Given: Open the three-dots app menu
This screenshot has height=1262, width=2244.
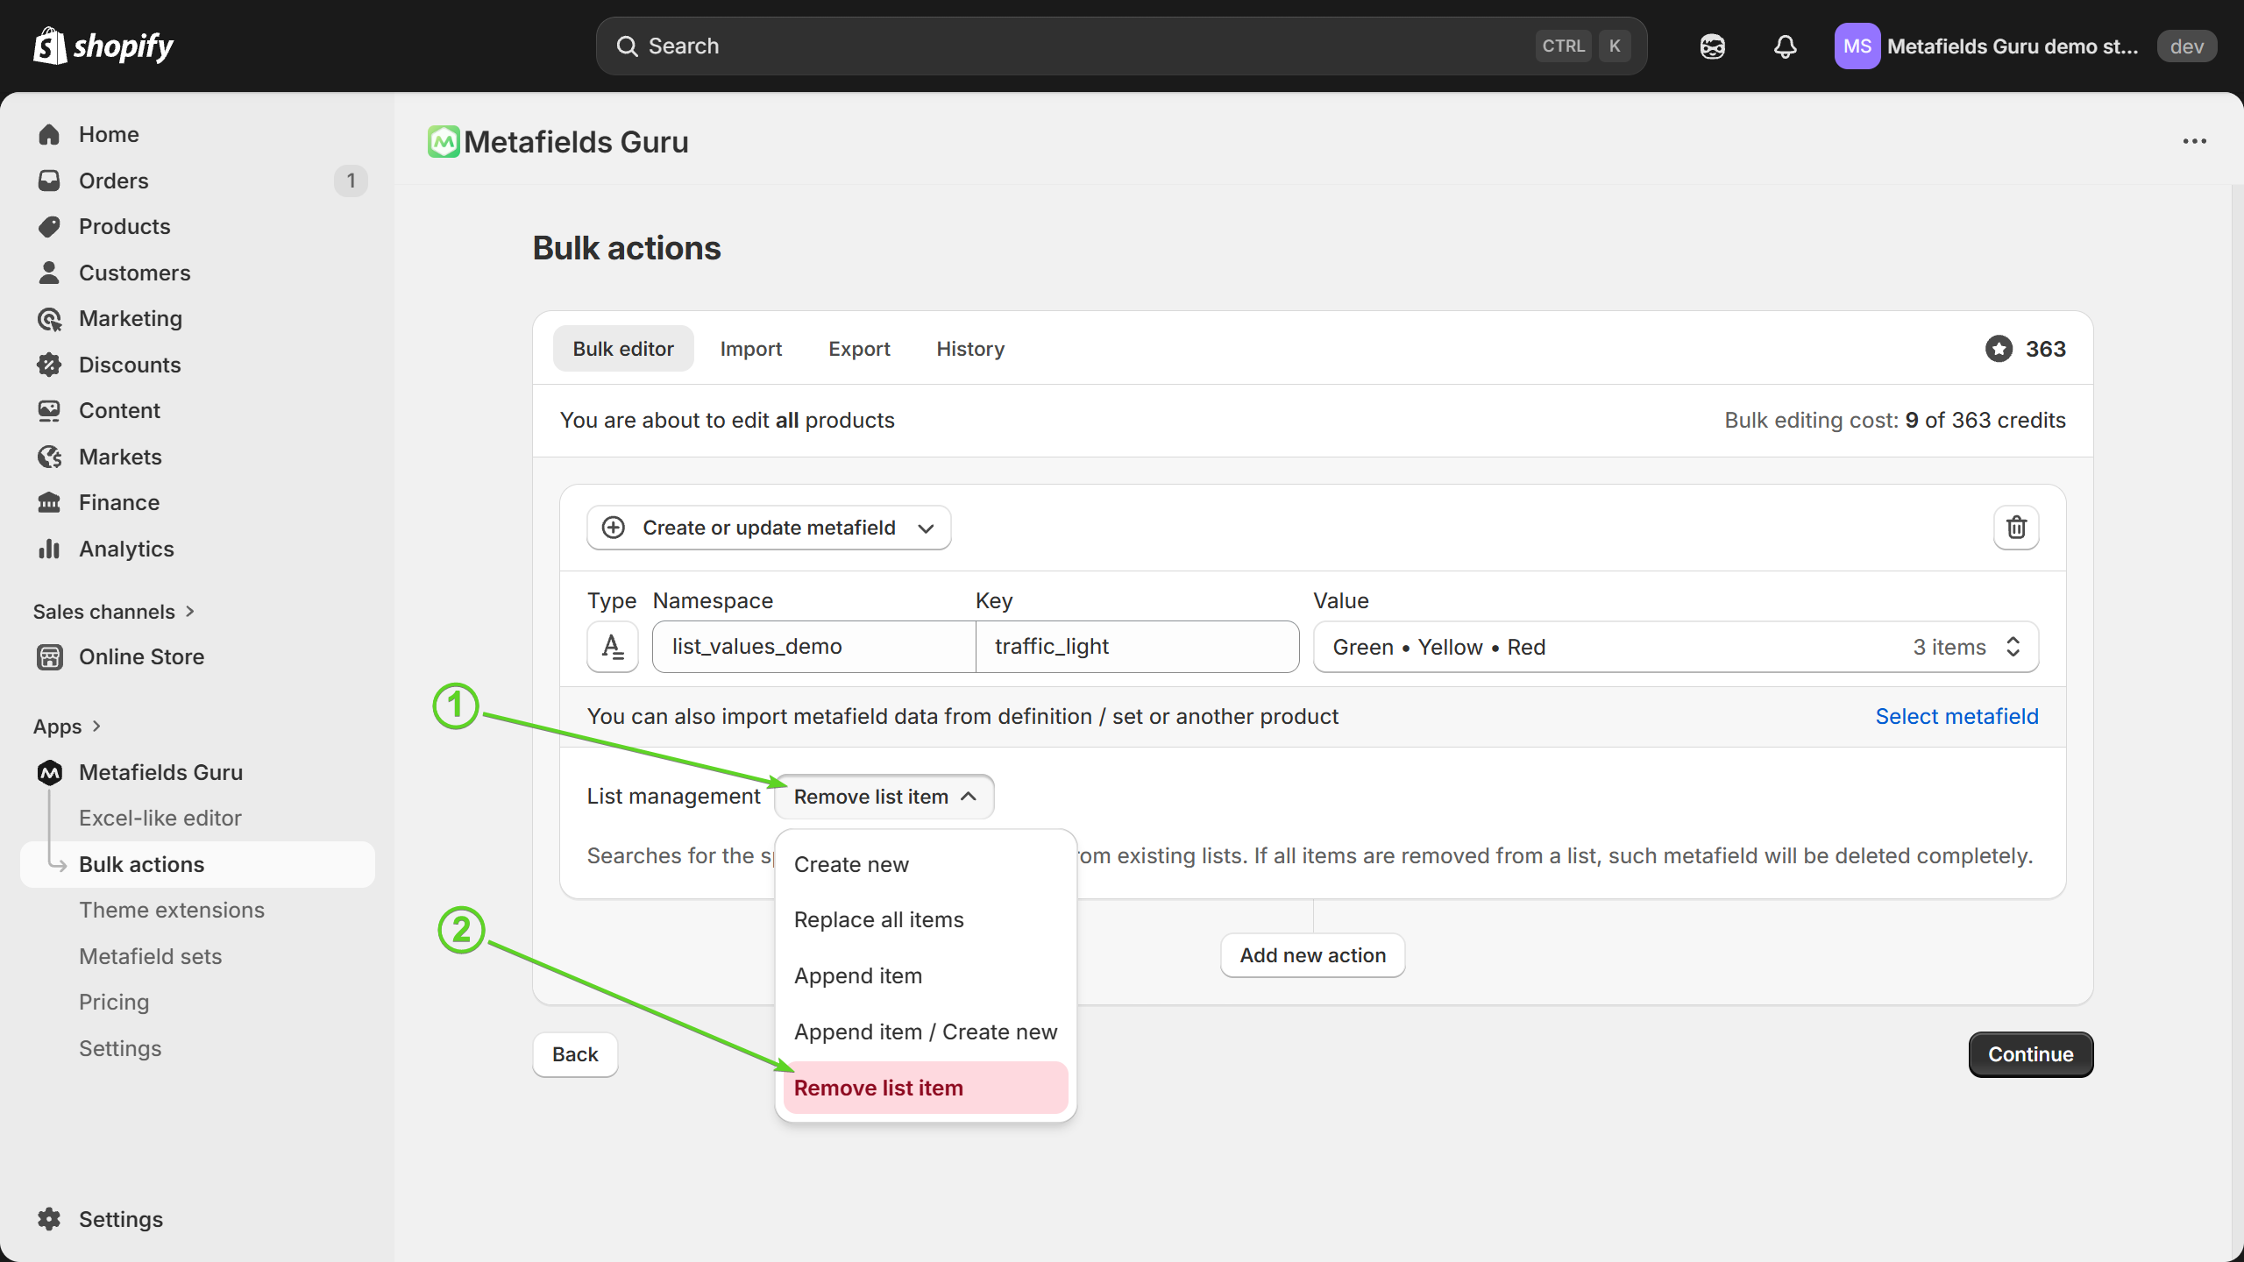Looking at the screenshot, I should coord(2194,141).
